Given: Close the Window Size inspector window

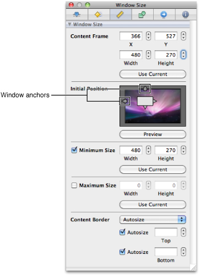Looking at the screenshot, I should pos(71,5).
